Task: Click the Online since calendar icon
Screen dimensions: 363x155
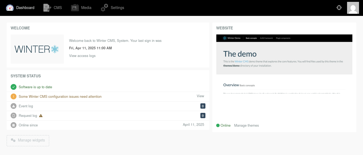Action: 14,125
